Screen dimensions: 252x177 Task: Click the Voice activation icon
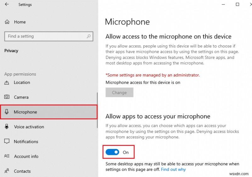[x=7, y=127]
